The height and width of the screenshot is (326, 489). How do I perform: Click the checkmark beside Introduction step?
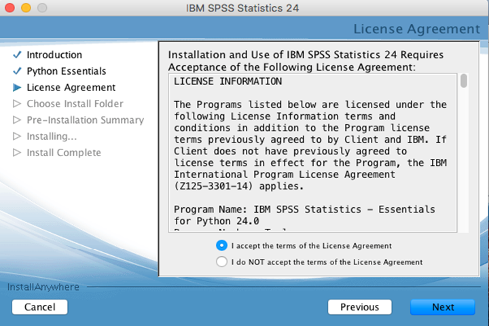coord(17,55)
